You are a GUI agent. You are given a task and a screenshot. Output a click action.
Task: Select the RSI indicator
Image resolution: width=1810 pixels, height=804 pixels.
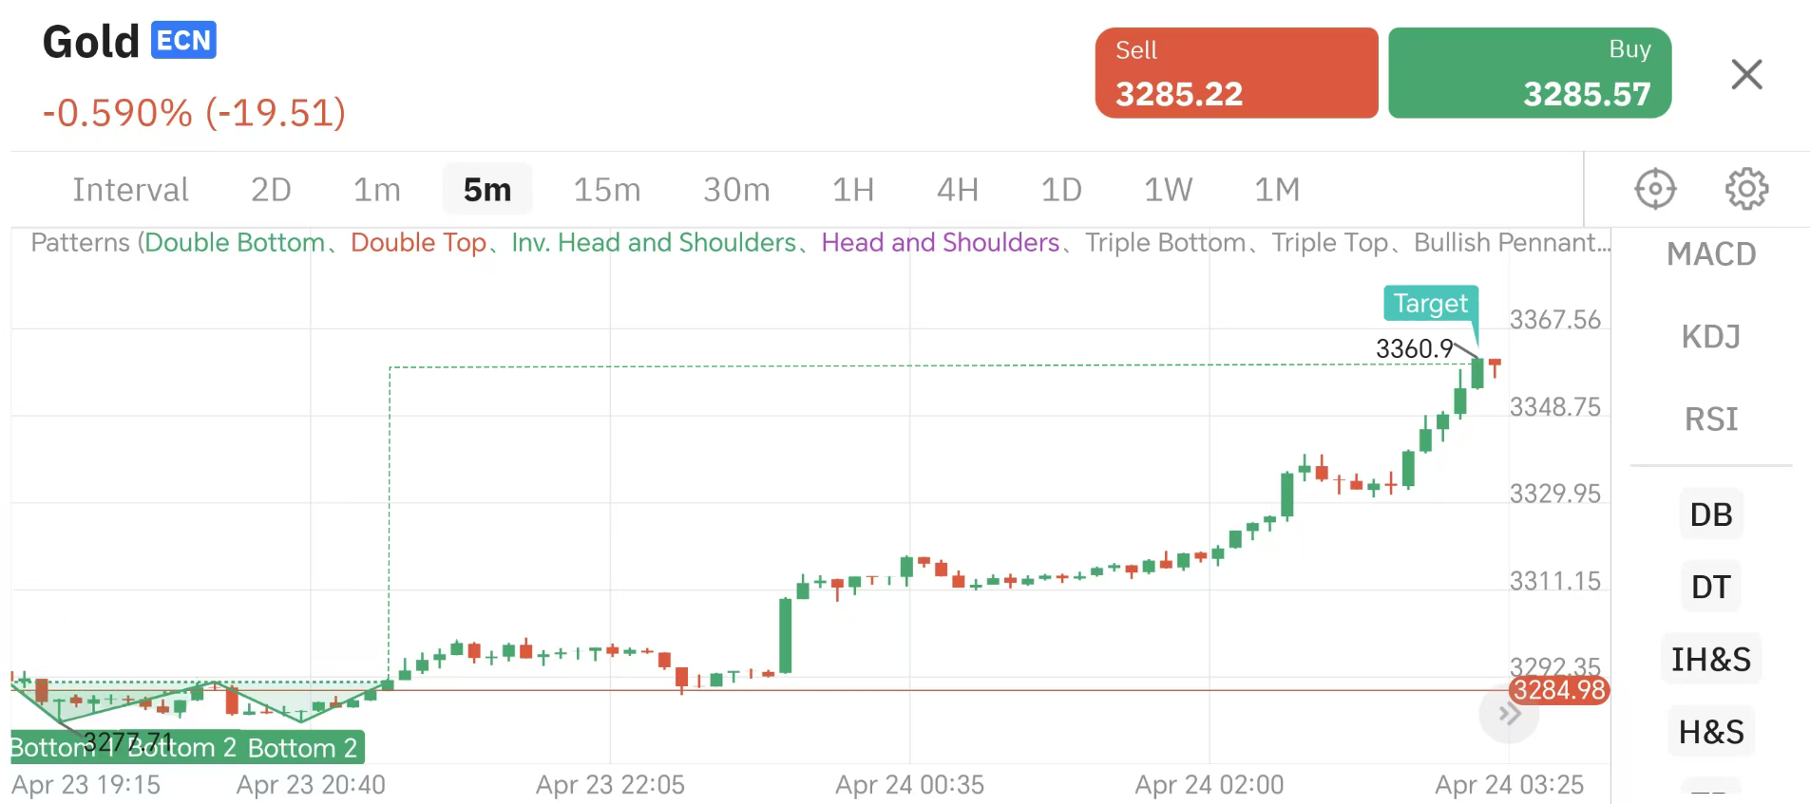click(x=1711, y=419)
